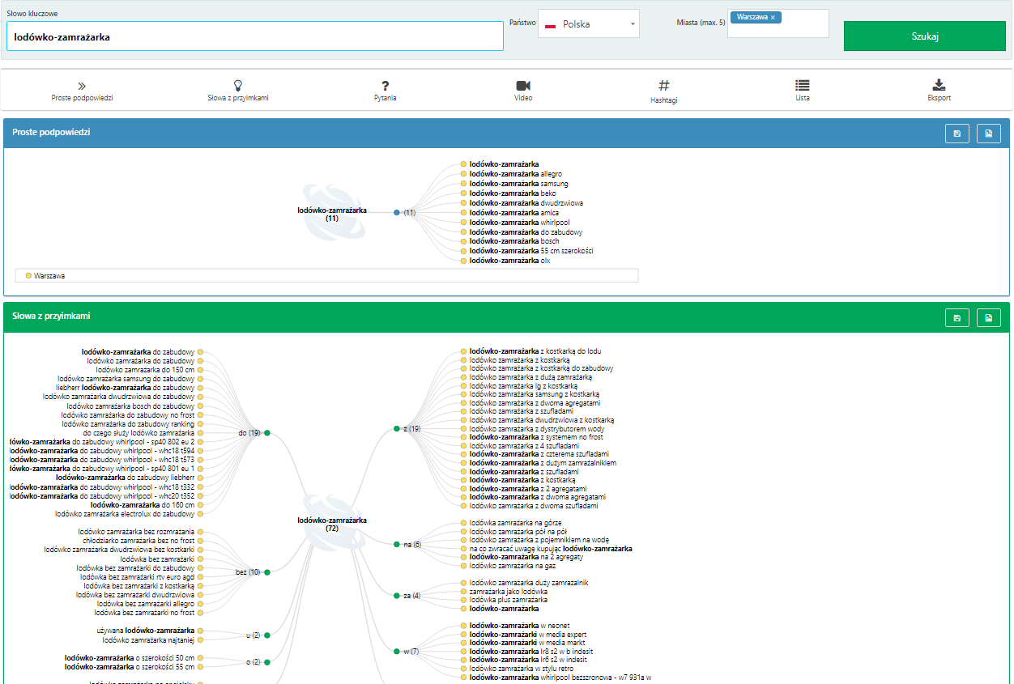The height and width of the screenshot is (684, 1014).
Task: Collapse the 'u (2)' preposition node
Action: pyautogui.click(x=266, y=635)
